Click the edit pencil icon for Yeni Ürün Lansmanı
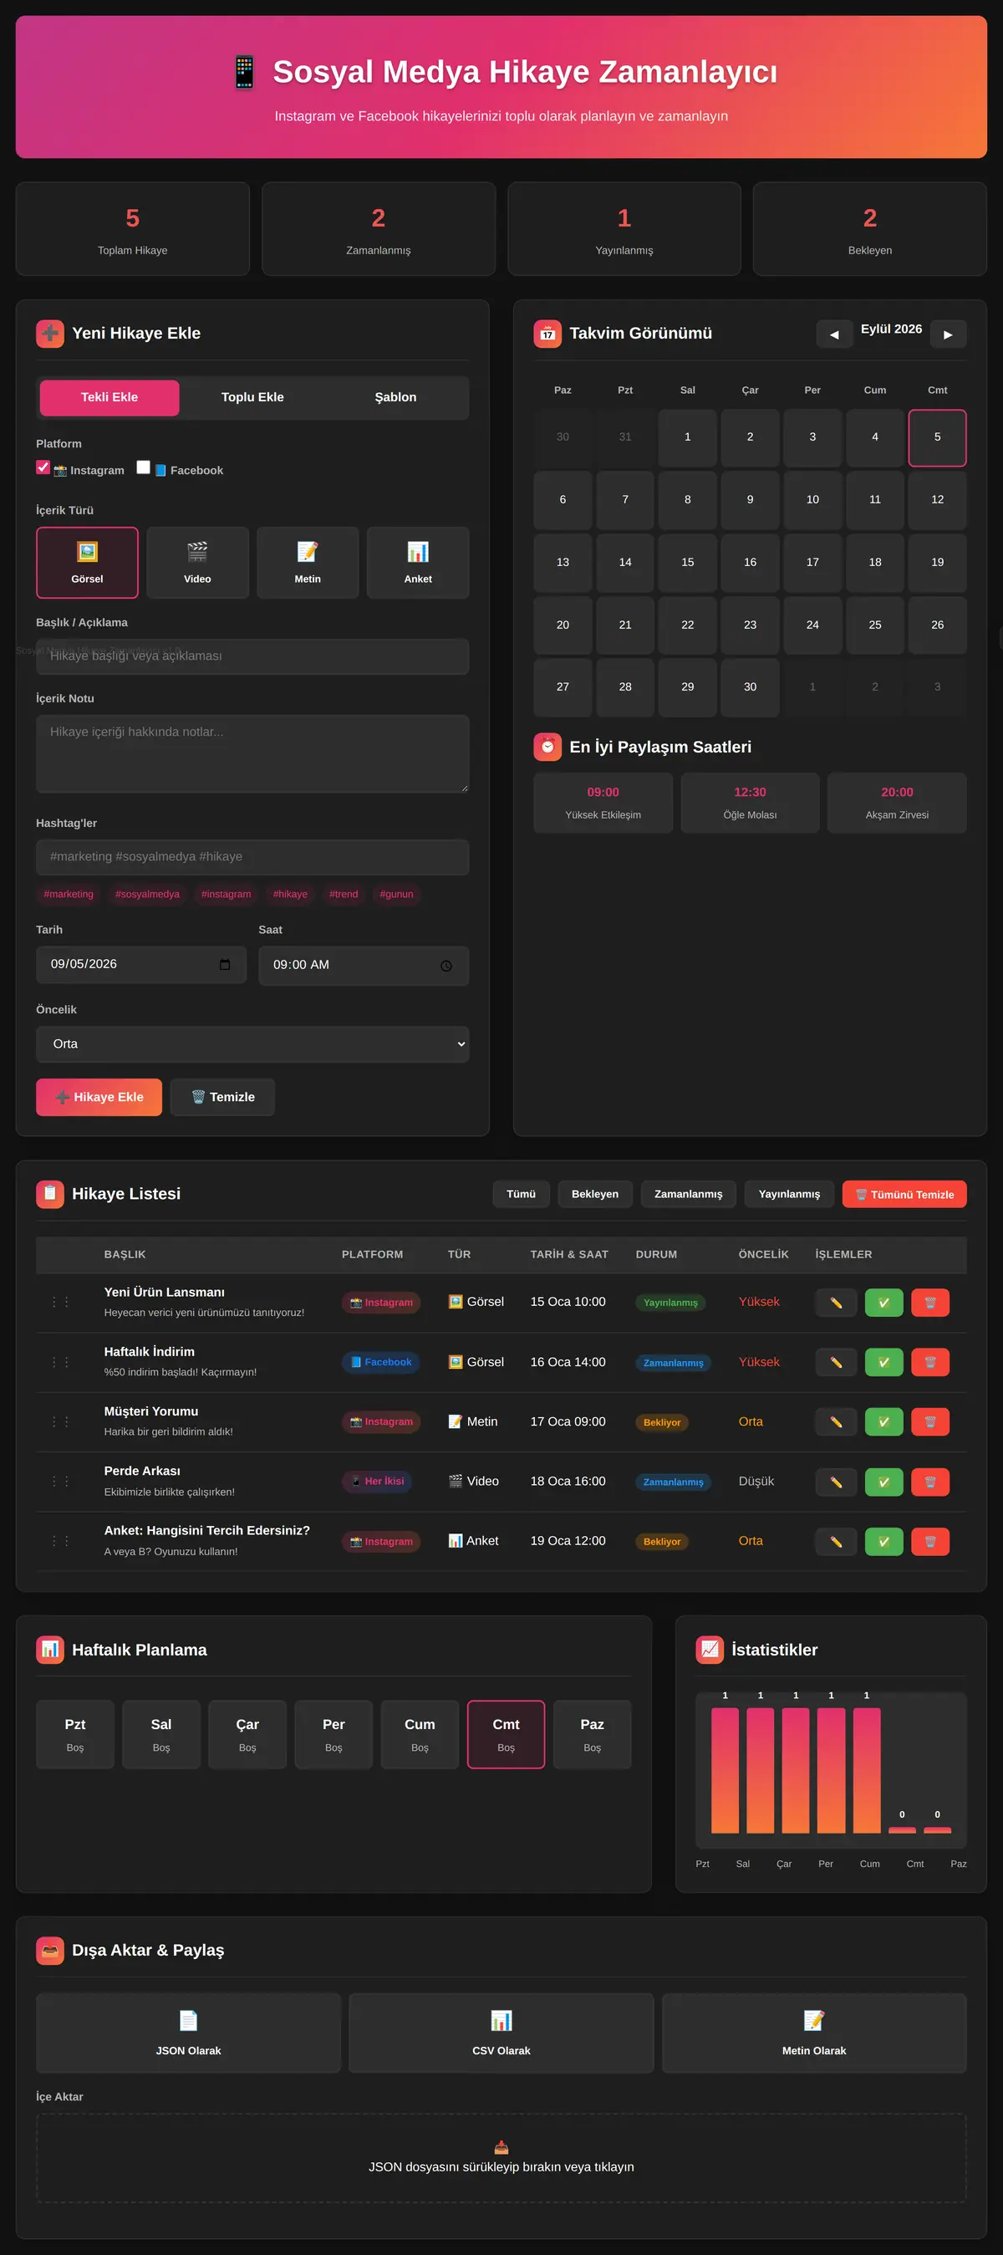1003x2255 pixels. tap(836, 1303)
